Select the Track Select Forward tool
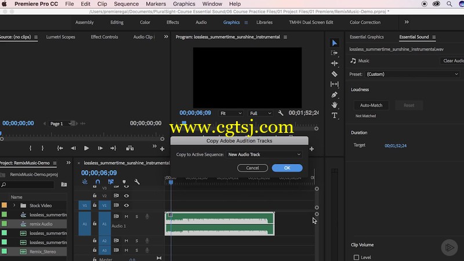 (x=335, y=53)
